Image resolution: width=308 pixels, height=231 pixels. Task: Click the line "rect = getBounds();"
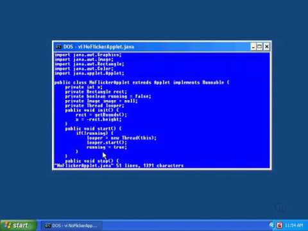(101, 115)
